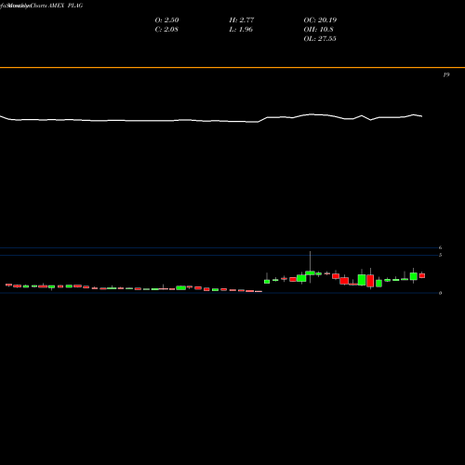Click the 'PLAG' ticker symbol in header
The width and height of the screenshot is (465, 465).
pyautogui.click(x=75, y=6)
